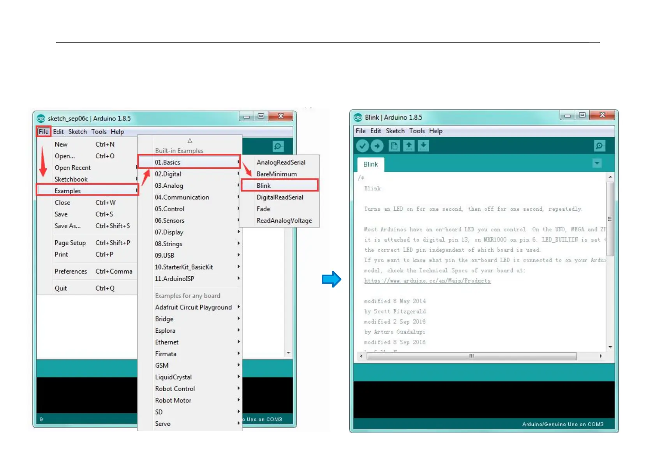Screen dimensions: 656x464
Task: Choose Open... from File menu
Action: [87, 156]
